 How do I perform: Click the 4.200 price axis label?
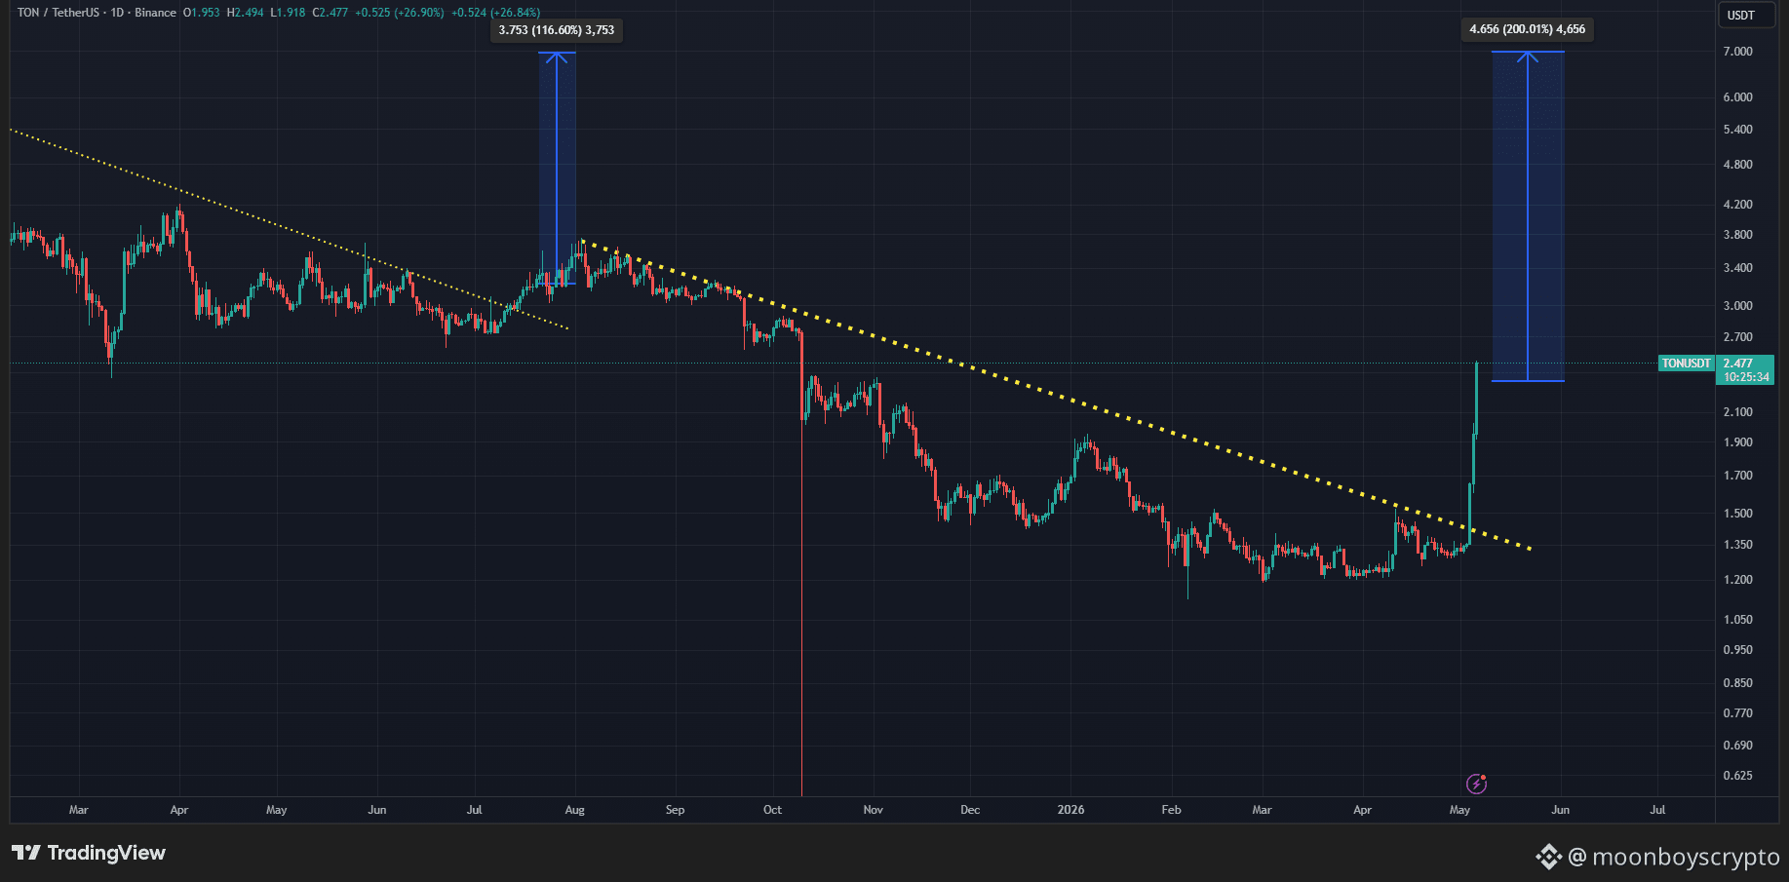pyautogui.click(x=1737, y=205)
